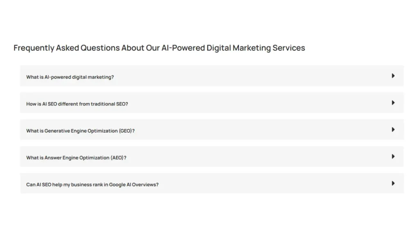419x235 pixels.
Task: Click the rightmost arrow on the third accordion row
Action: [x=393, y=129]
